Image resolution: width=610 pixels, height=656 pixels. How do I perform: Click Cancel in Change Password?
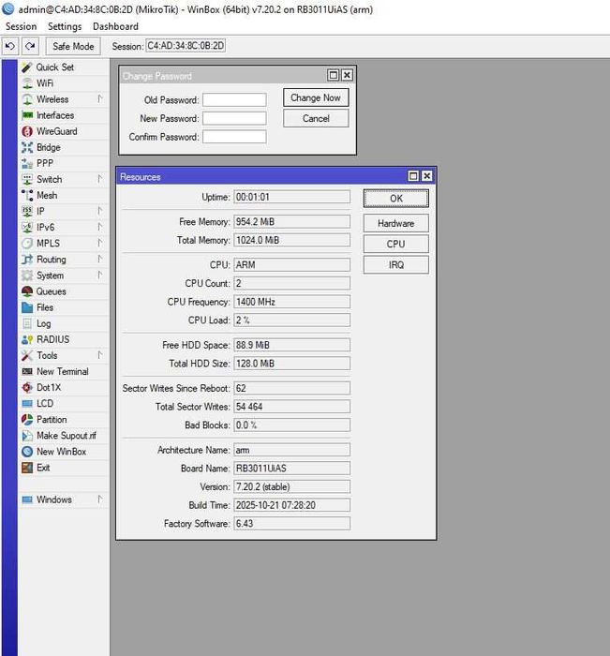pyautogui.click(x=316, y=118)
